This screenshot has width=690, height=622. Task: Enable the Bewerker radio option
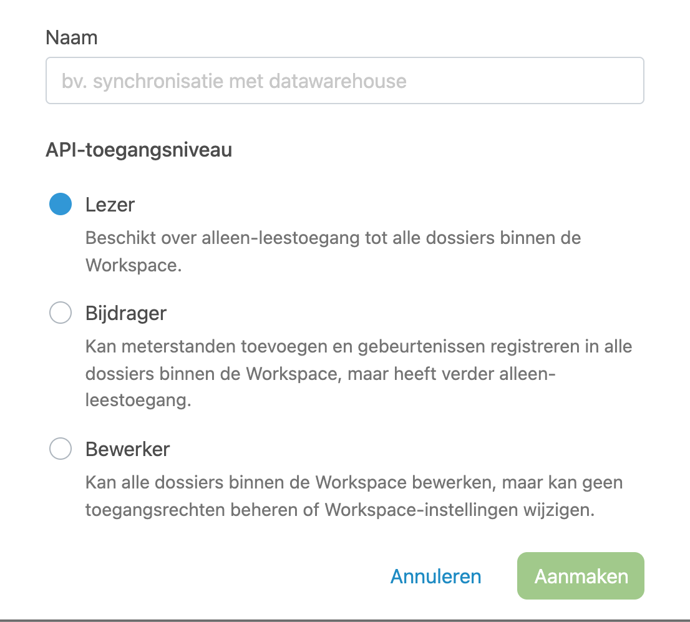coord(61,449)
